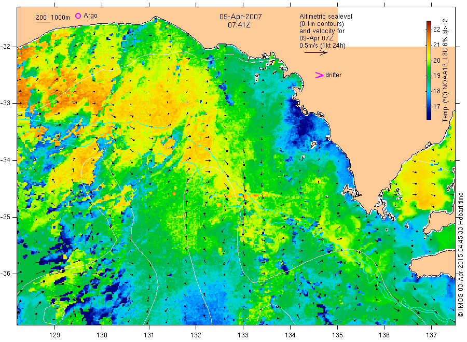Image resolution: width=467 pixels, height=342 pixels.
Task: Click the colorbar value 22
Action: [436, 29]
